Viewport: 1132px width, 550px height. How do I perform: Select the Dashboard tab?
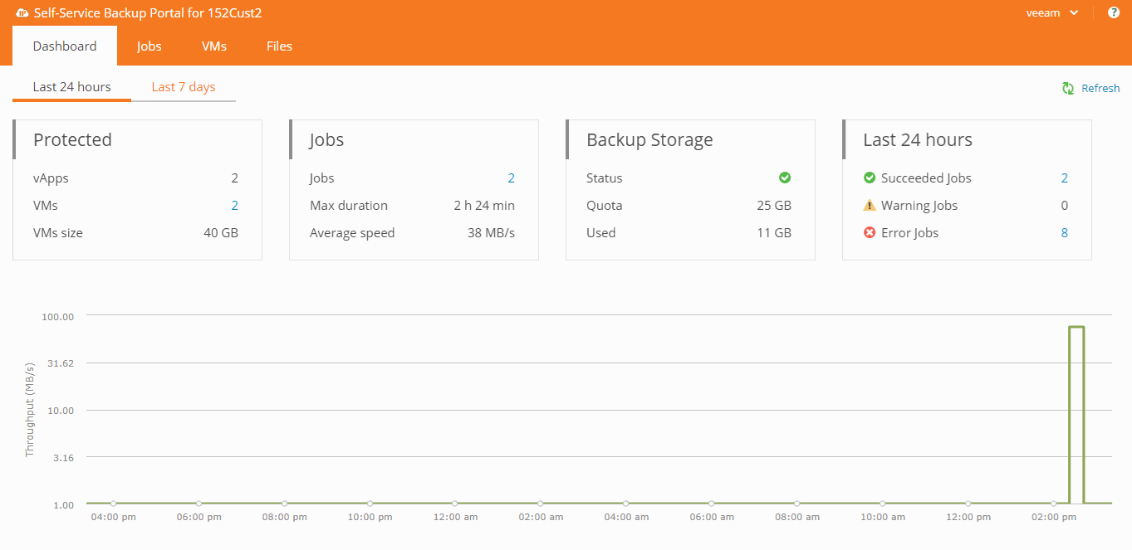coord(65,46)
